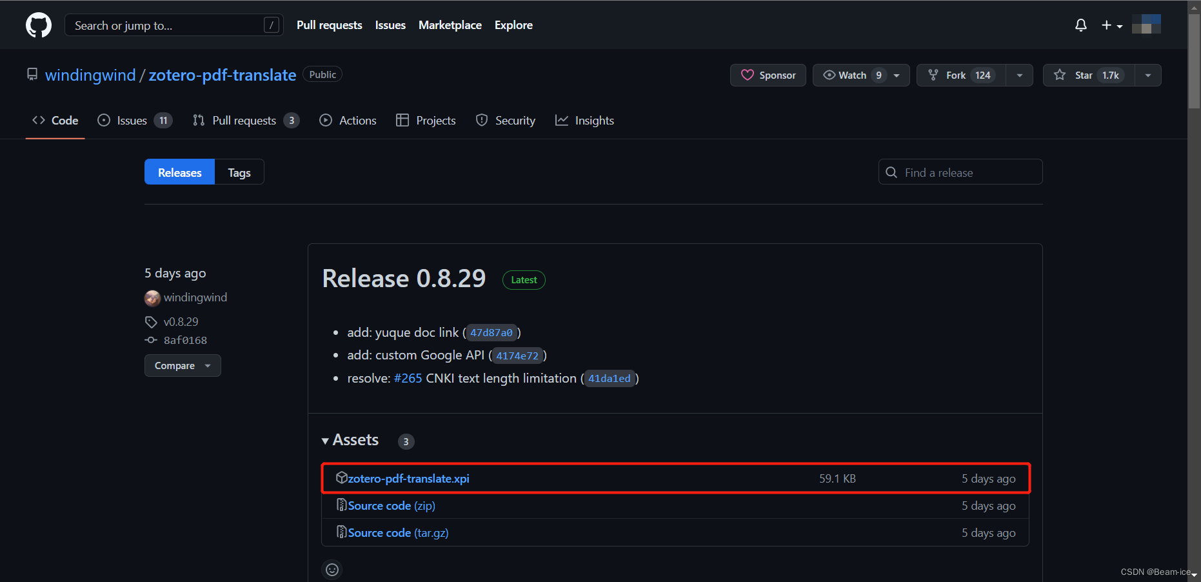This screenshot has height=582, width=1201.
Task: Click the Sponsor heart icon
Action: point(748,75)
